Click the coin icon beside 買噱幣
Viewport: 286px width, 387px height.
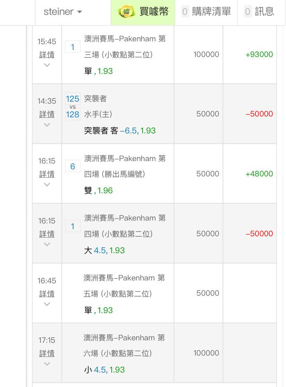click(x=126, y=12)
